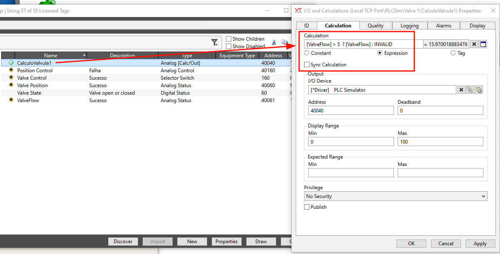Click the Deadband input field
Screen dimensions: 500x254
tap(440, 110)
